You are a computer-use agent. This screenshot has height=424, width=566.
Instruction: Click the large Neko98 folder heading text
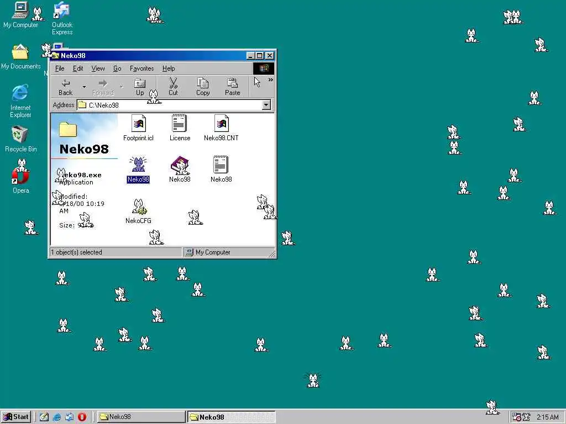(x=84, y=149)
